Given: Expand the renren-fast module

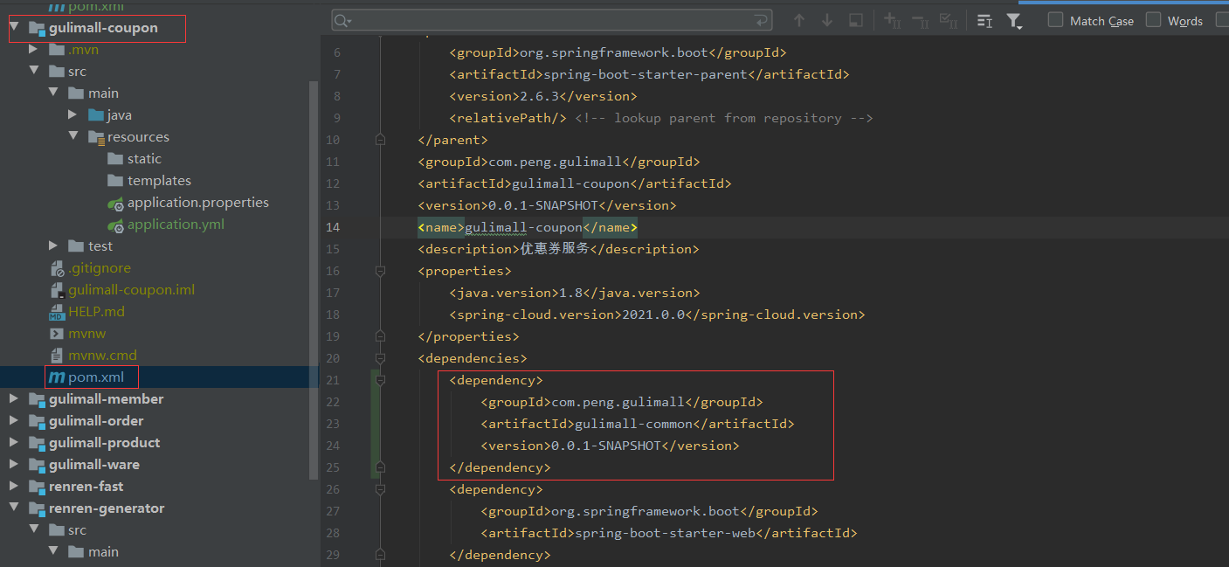Looking at the screenshot, I should (14, 487).
